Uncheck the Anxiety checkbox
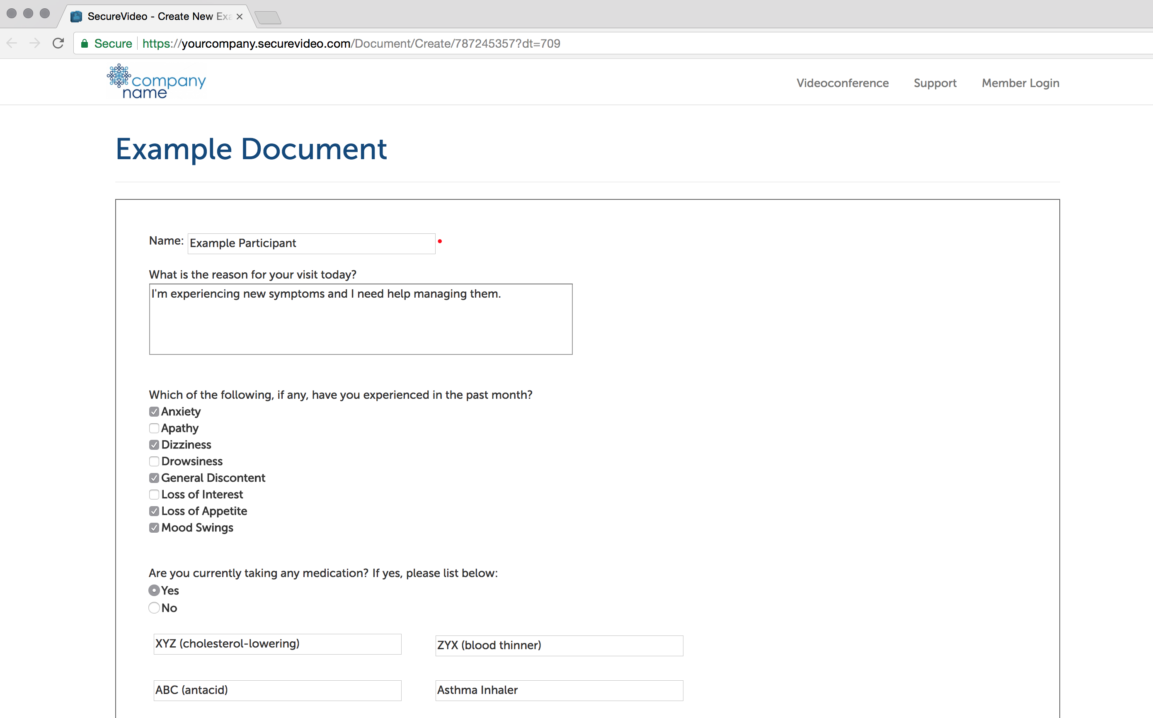This screenshot has width=1153, height=718. pos(154,412)
